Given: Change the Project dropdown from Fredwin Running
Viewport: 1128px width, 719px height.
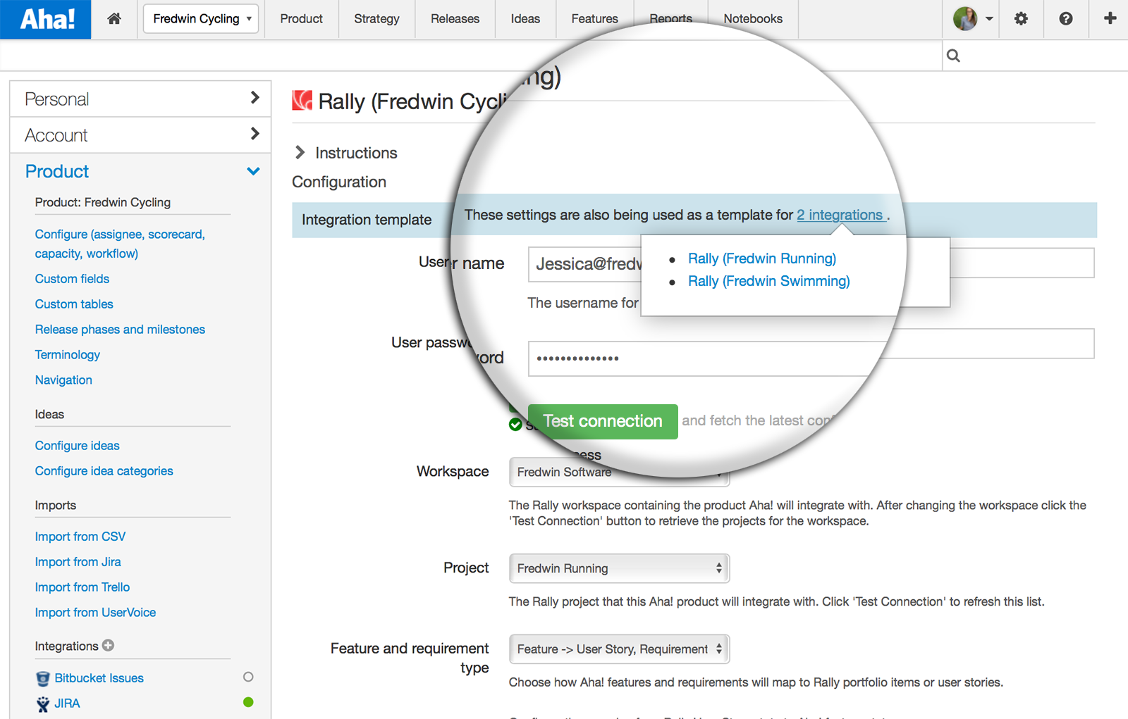Looking at the screenshot, I should pos(618,568).
